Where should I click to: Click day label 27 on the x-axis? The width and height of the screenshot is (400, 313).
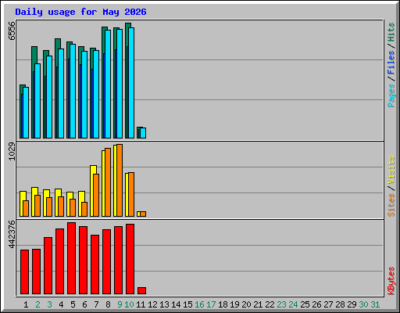click(328, 304)
